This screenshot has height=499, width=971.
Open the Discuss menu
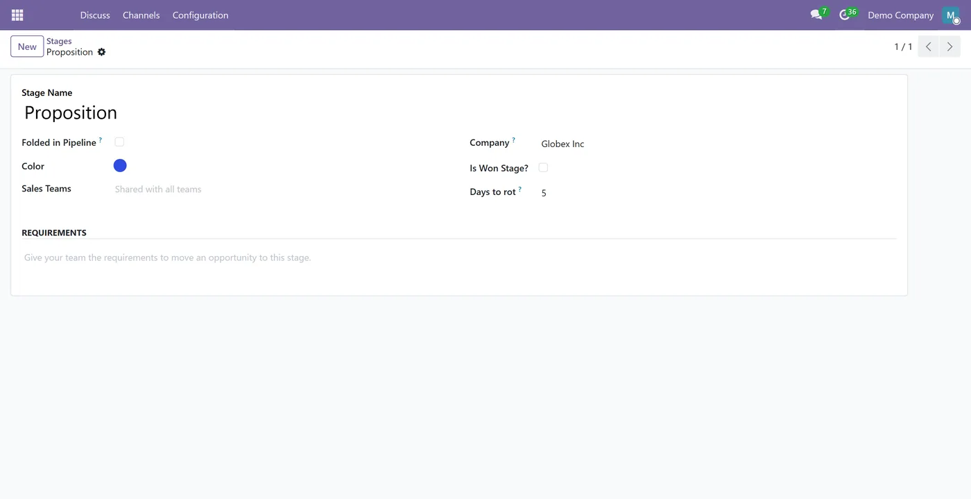point(95,15)
